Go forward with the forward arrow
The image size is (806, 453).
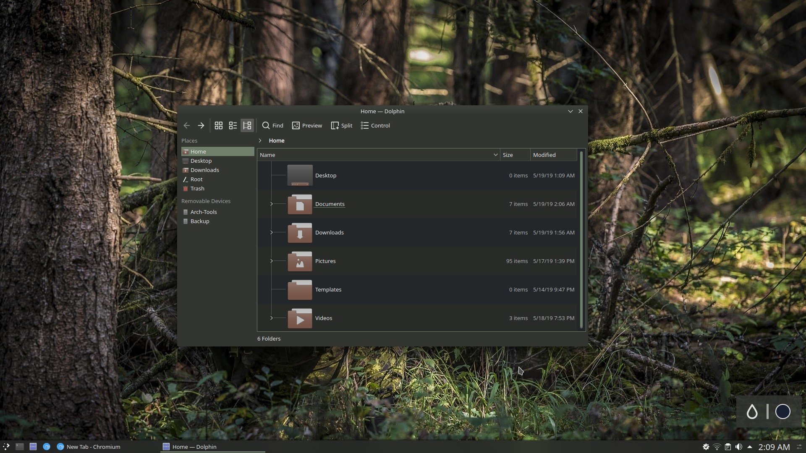201,125
